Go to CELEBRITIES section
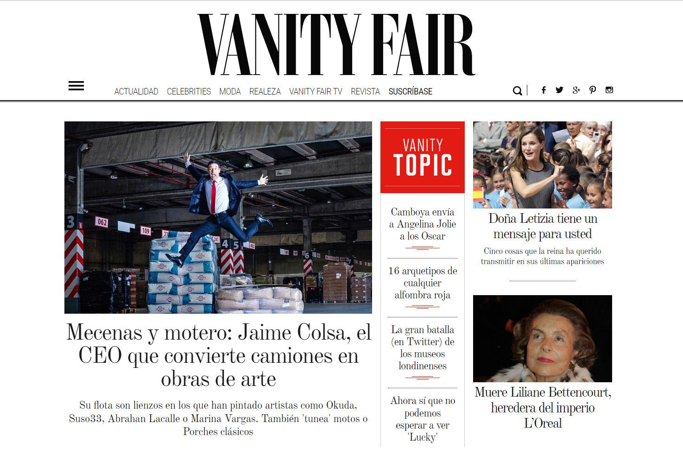683x455 pixels. click(189, 91)
